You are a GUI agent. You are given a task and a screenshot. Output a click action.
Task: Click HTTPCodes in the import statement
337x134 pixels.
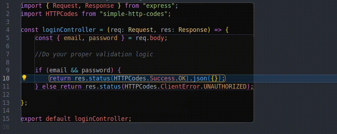click(62, 14)
